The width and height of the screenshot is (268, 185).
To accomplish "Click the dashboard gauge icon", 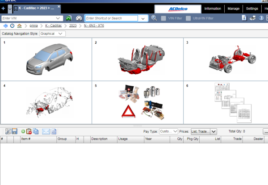I will [x=79, y=18].
